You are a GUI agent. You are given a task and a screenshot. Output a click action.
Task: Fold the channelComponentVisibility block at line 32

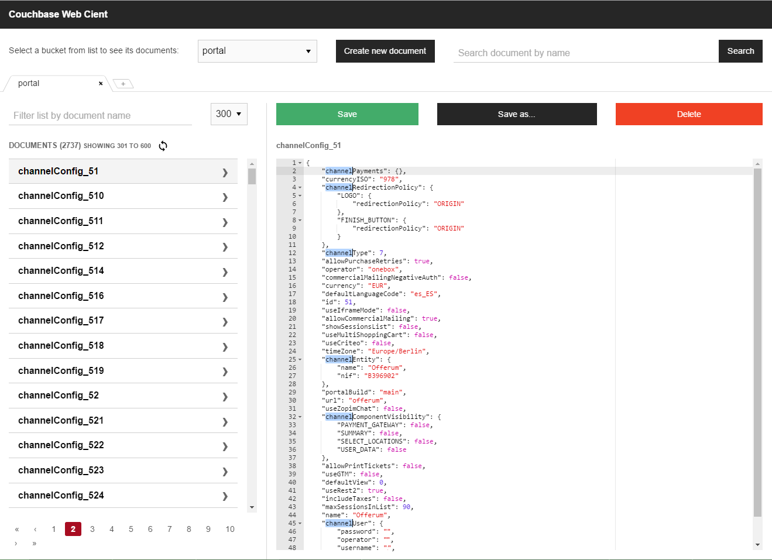coord(300,417)
